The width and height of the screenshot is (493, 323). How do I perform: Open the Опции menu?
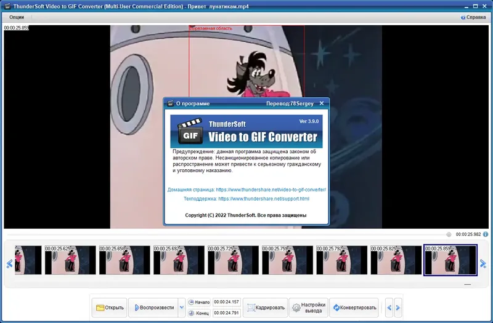pyautogui.click(x=17, y=17)
